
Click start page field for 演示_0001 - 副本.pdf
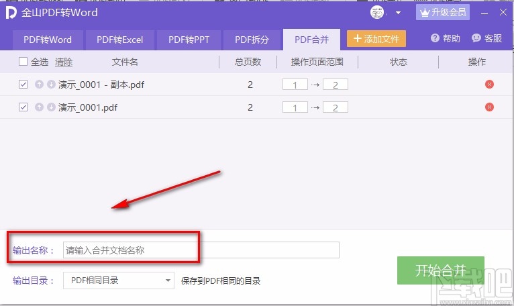pyautogui.click(x=295, y=85)
